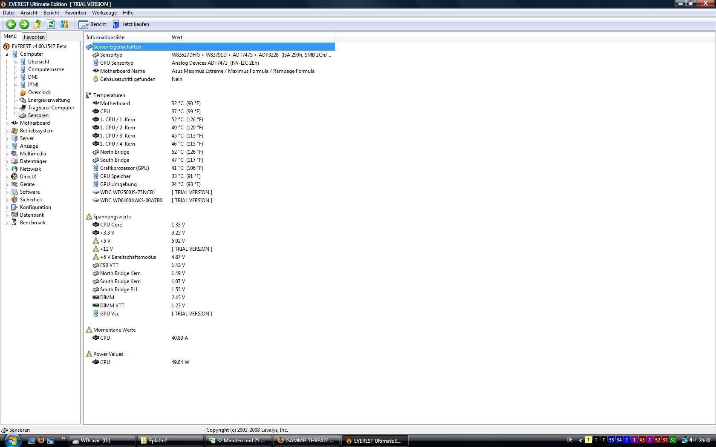Open the Favoriten menu in menu bar

tap(75, 13)
